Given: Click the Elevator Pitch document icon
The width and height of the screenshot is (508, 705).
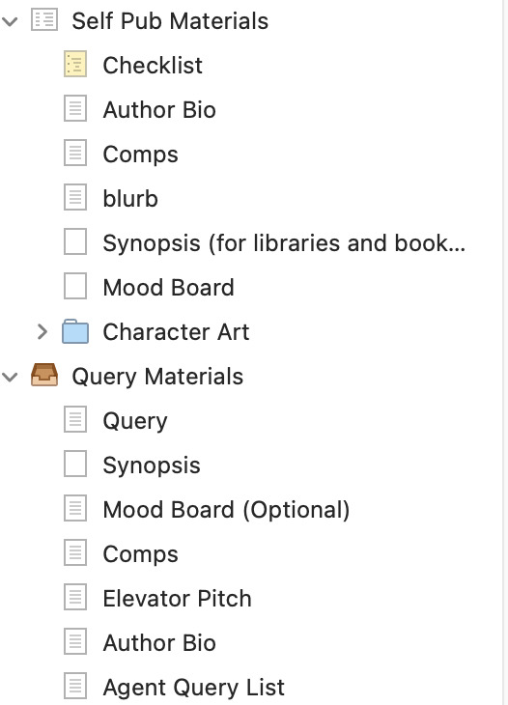Looking at the screenshot, I should click(x=75, y=598).
